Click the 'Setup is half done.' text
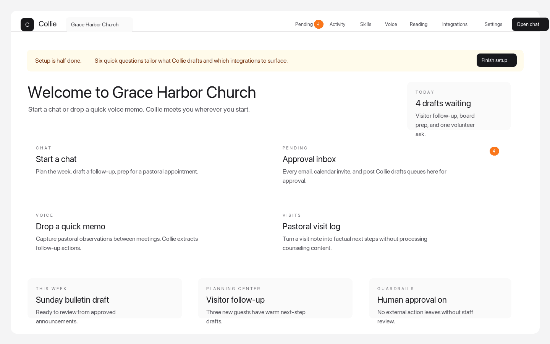This screenshot has width=550, height=344. pos(58,61)
